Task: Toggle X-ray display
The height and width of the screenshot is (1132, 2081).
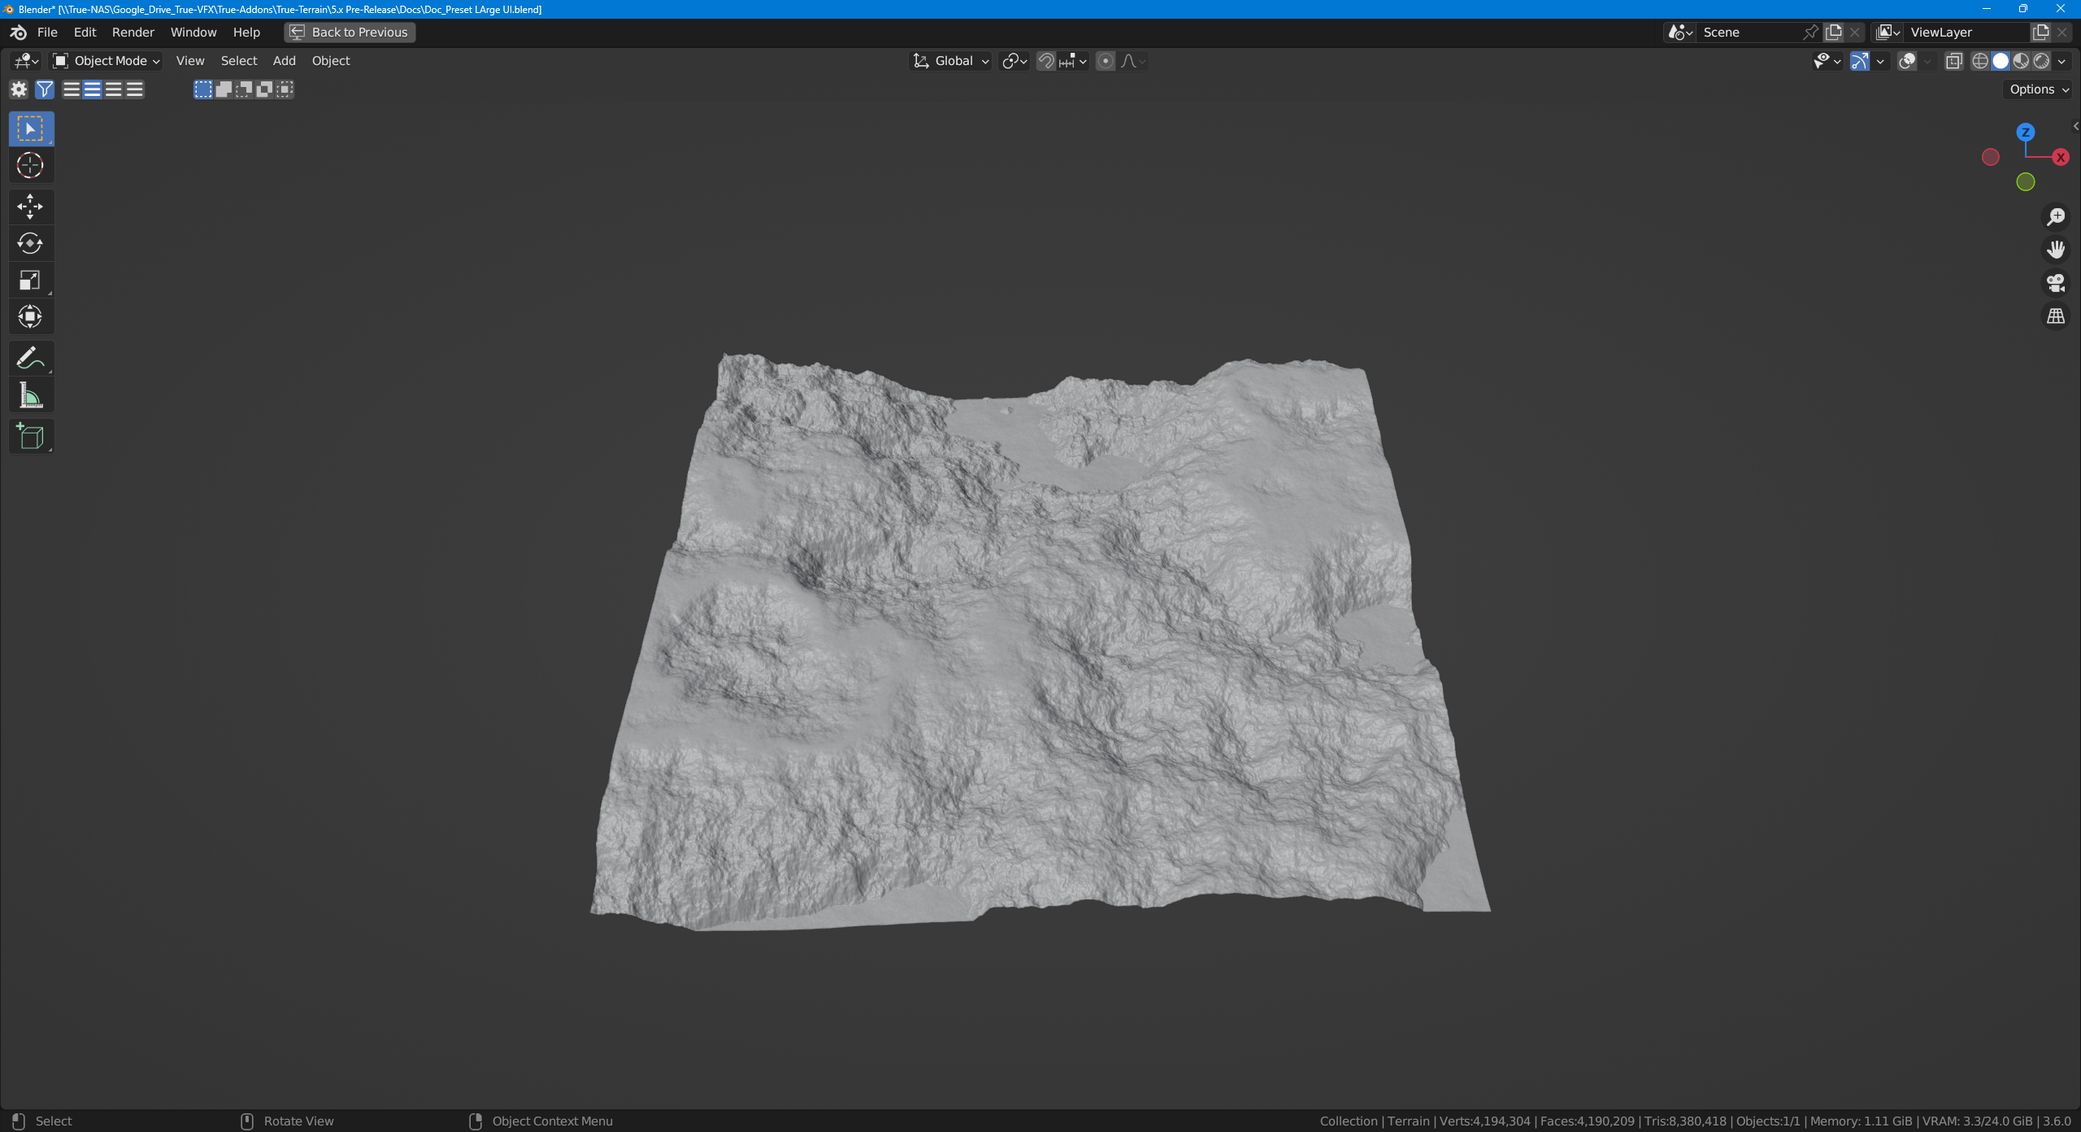Action: [x=1954, y=61]
